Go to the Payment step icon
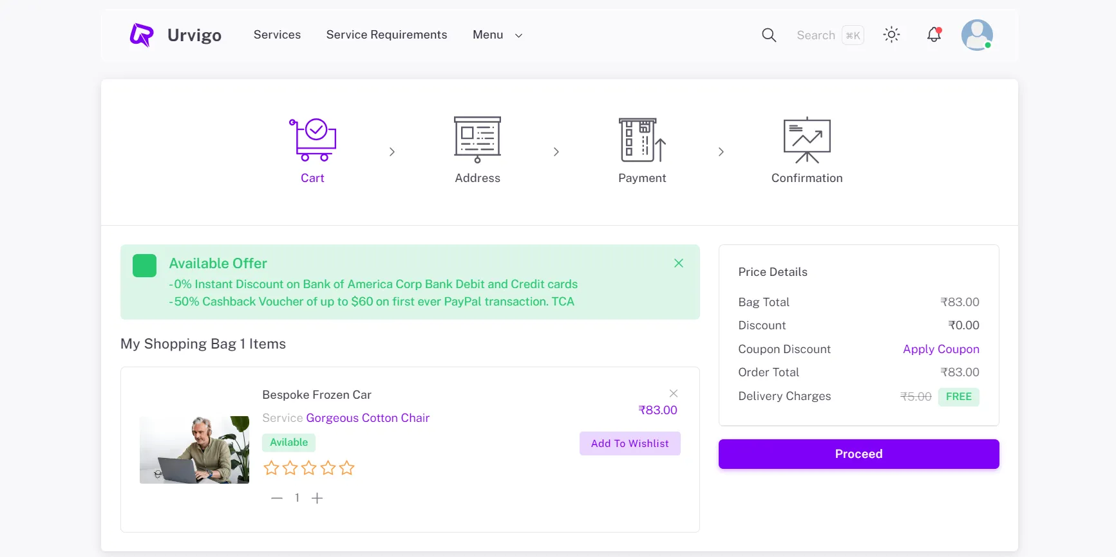The image size is (1116, 557). (x=642, y=140)
